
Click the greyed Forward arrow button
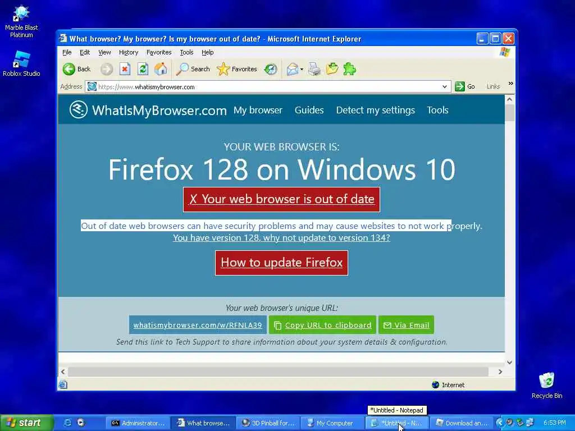coord(107,69)
